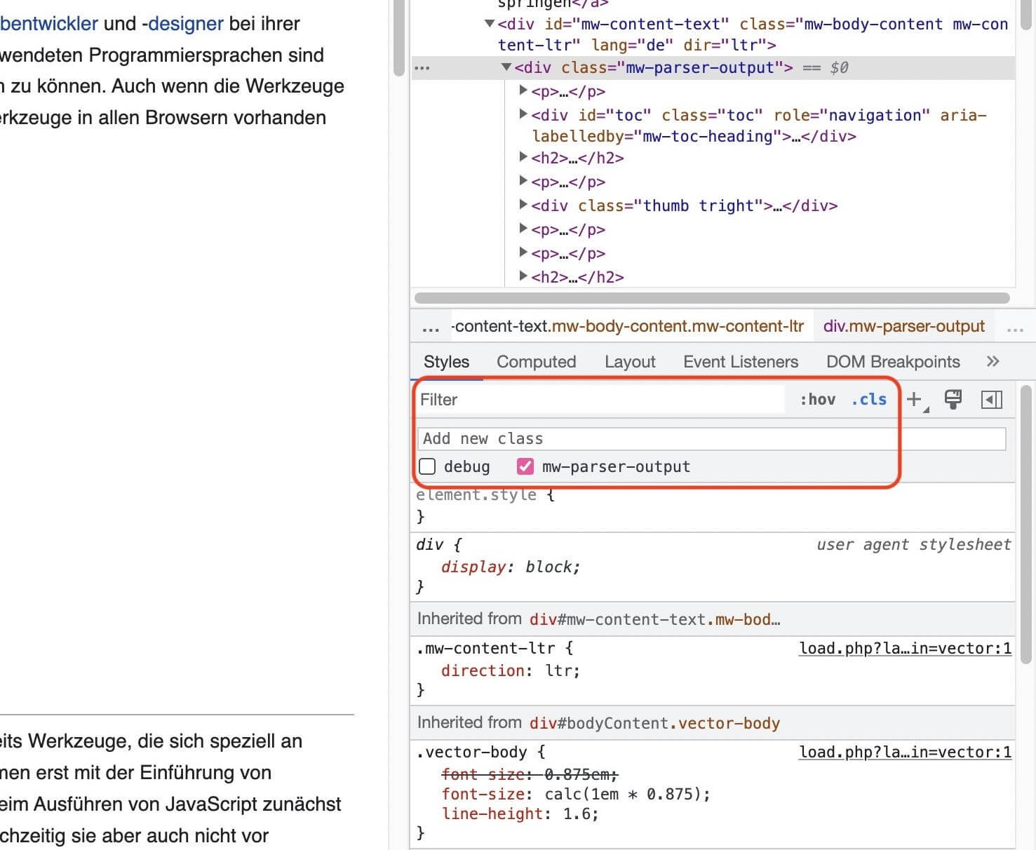The width and height of the screenshot is (1036, 850).
Task: Open the Styles tab
Action: click(446, 362)
